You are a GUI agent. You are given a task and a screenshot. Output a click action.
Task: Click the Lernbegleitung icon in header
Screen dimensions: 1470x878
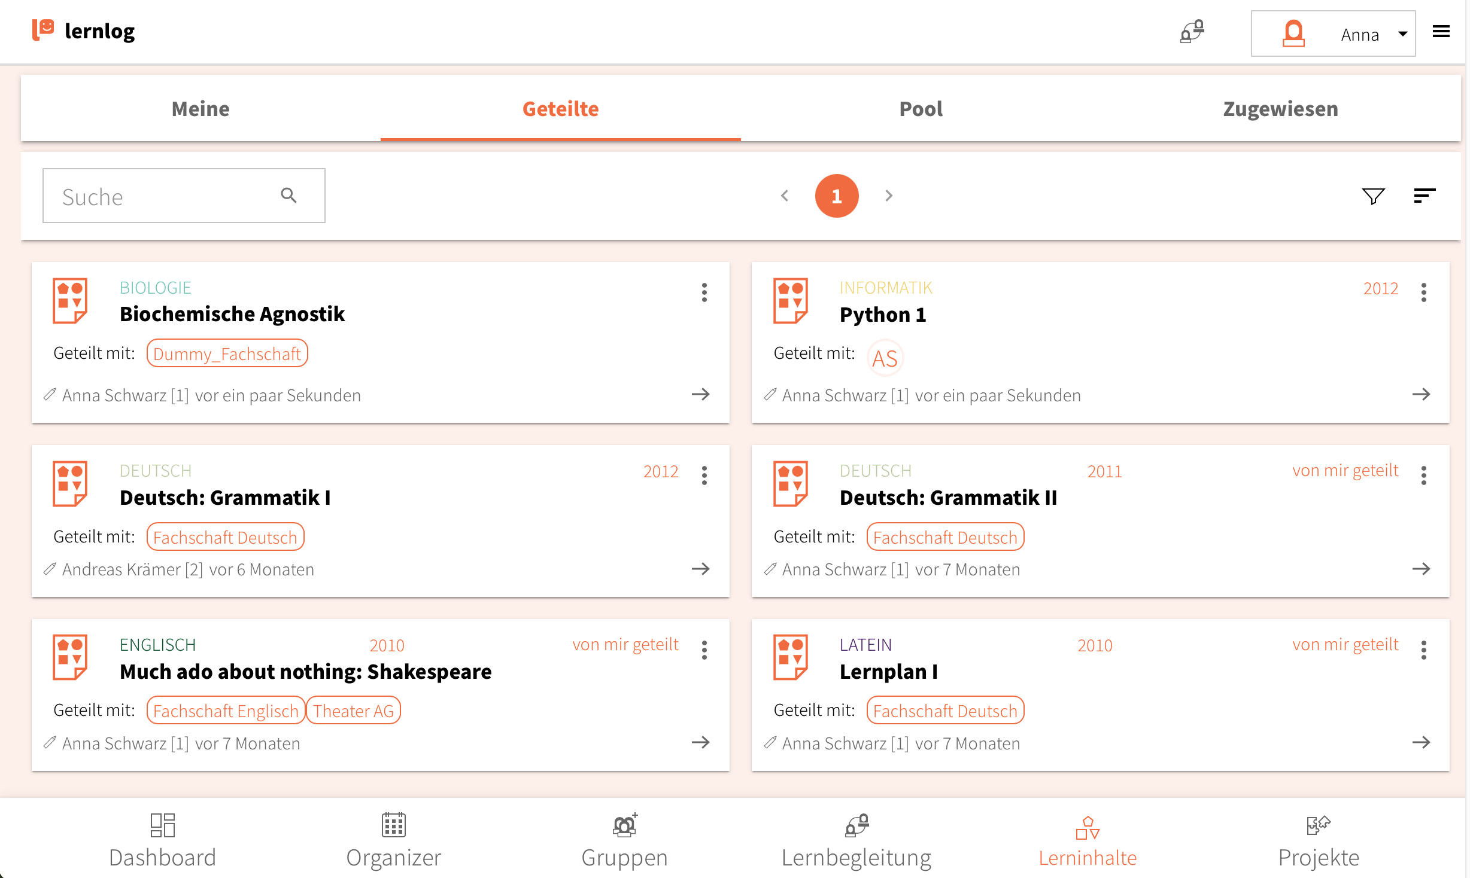coord(1192,32)
